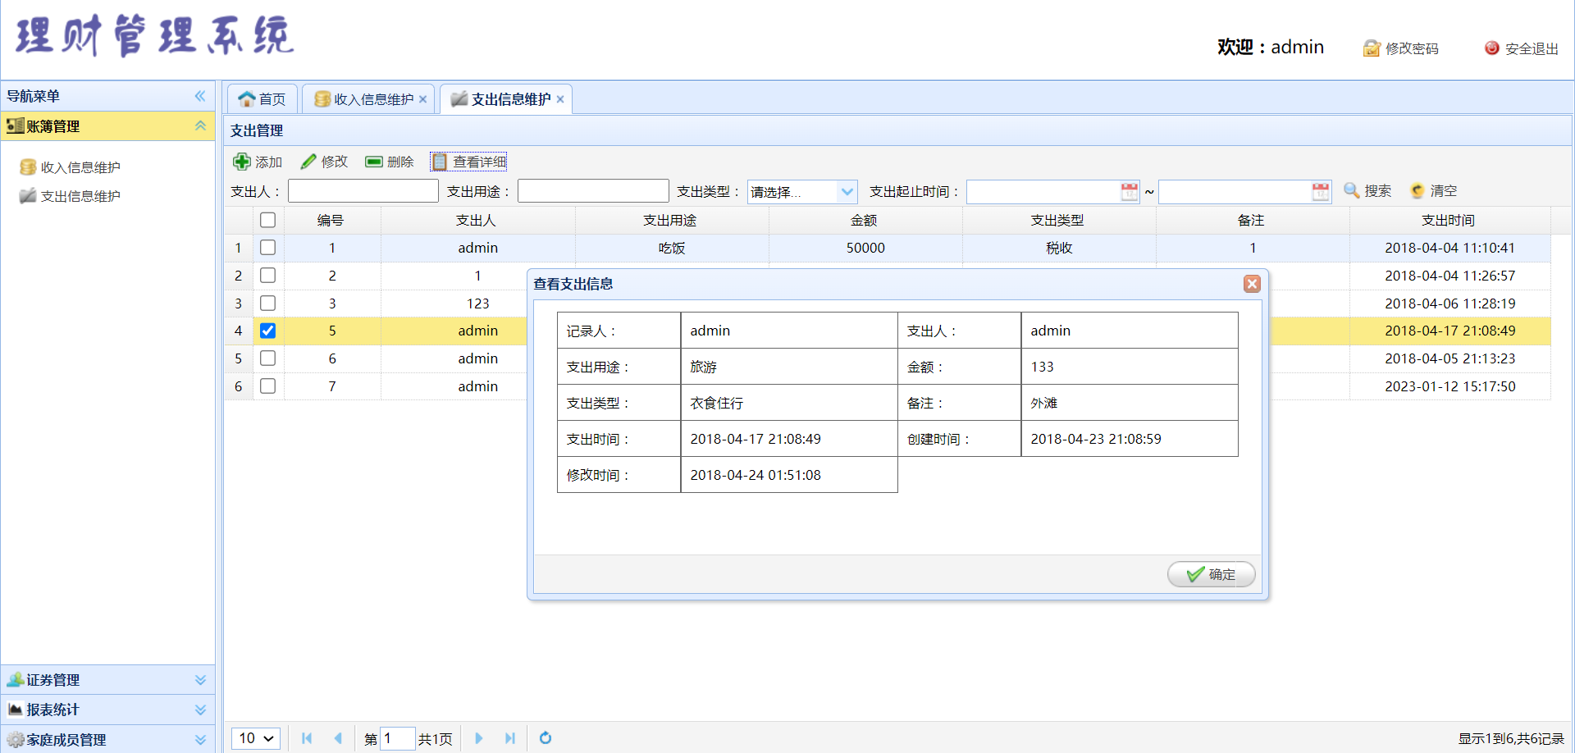Open 收入信息维护 in the sidebar
The image size is (1575, 753).
pyautogui.click(x=80, y=167)
